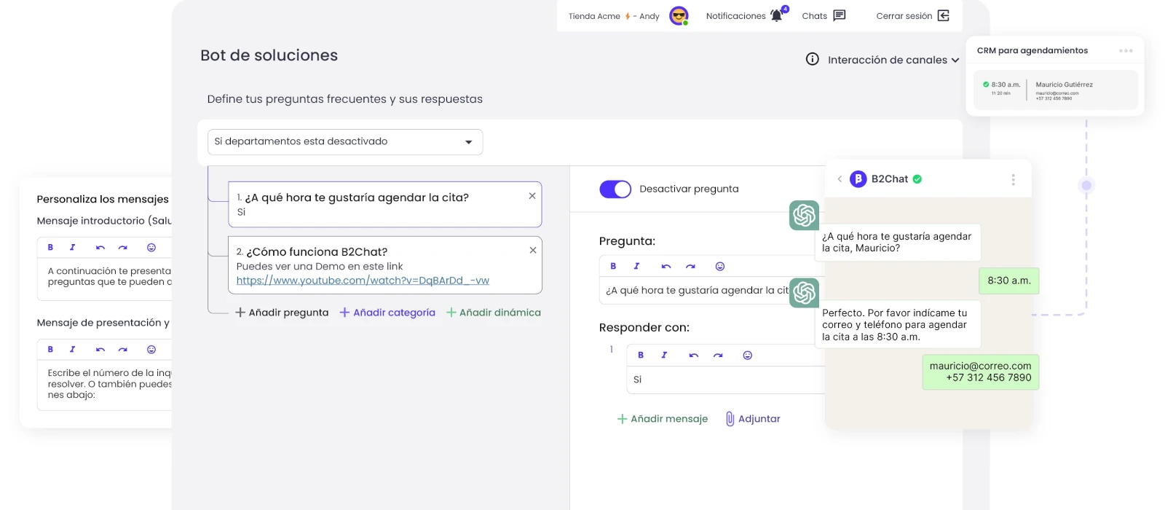Click the 'Tienda Acme' account label
This screenshot has width=1165, height=510.
(x=594, y=16)
